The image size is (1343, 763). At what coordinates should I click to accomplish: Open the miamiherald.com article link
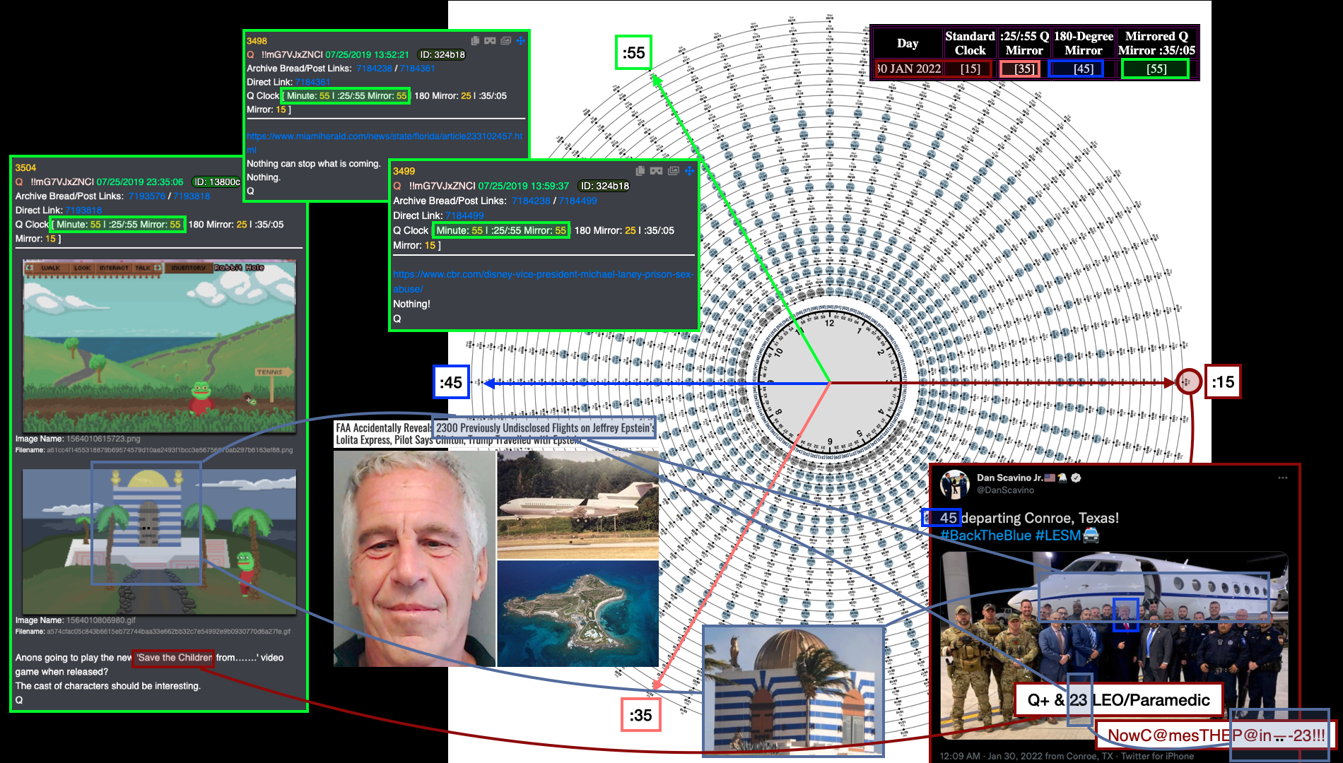pyautogui.click(x=385, y=143)
